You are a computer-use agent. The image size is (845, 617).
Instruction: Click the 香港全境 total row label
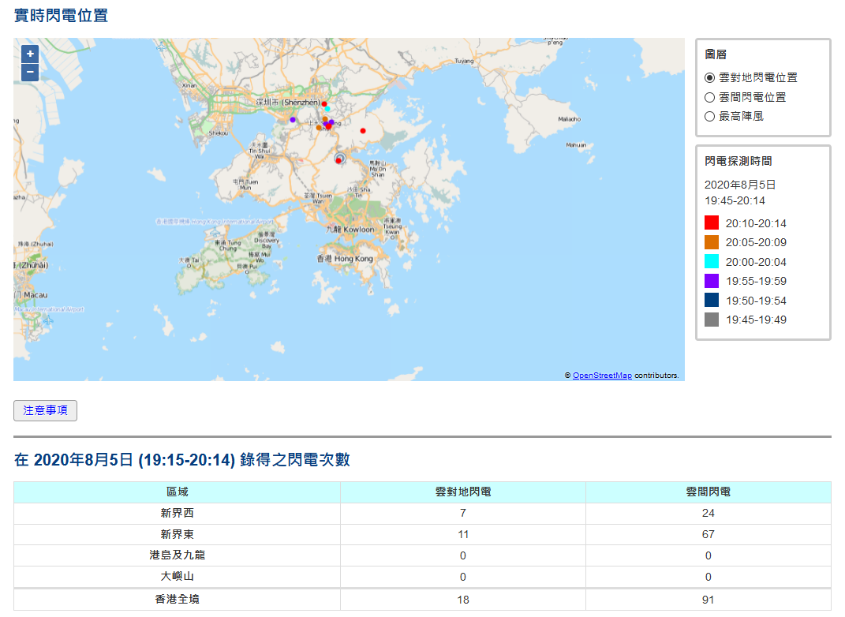click(177, 600)
